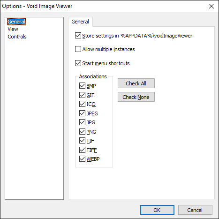
Task: Click the Check All button
Action: click(x=136, y=83)
